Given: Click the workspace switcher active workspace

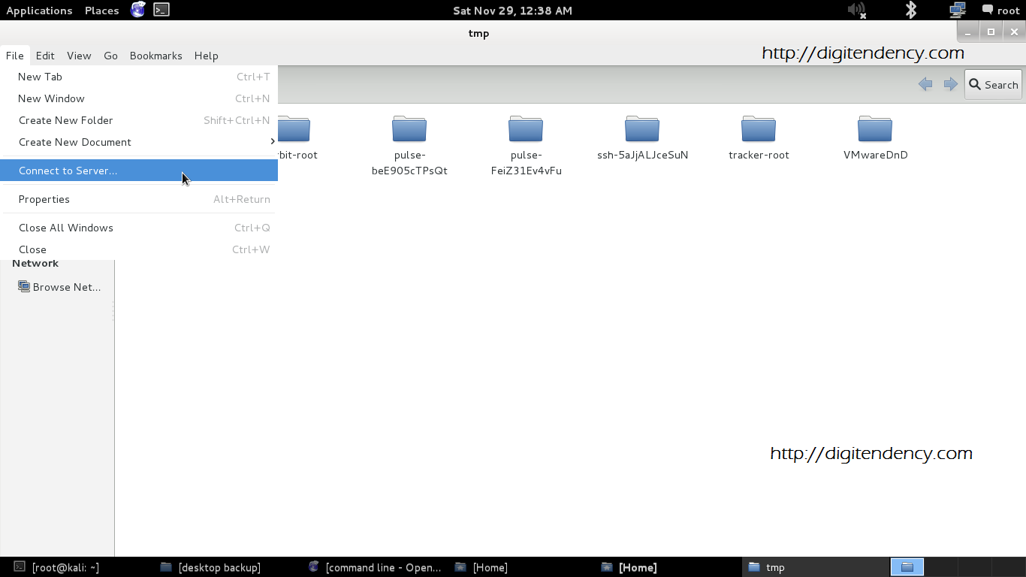Looking at the screenshot, I should coord(907,567).
